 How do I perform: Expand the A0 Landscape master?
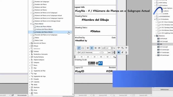(x=156, y=55)
